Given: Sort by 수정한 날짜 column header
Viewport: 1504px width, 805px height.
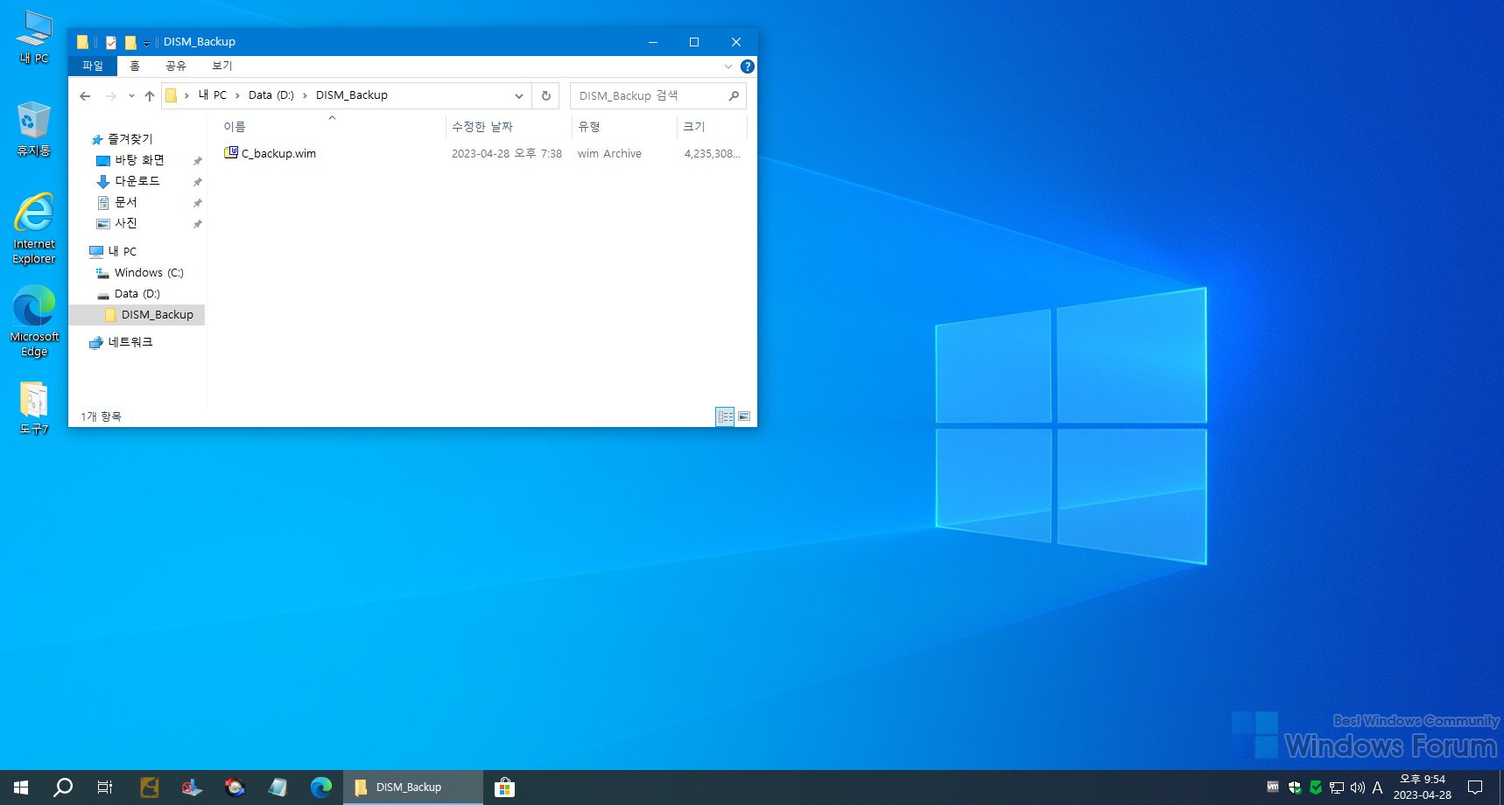Looking at the screenshot, I should click(x=509, y=127).
